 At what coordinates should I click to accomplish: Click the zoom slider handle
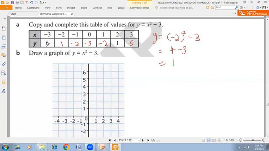253,140
